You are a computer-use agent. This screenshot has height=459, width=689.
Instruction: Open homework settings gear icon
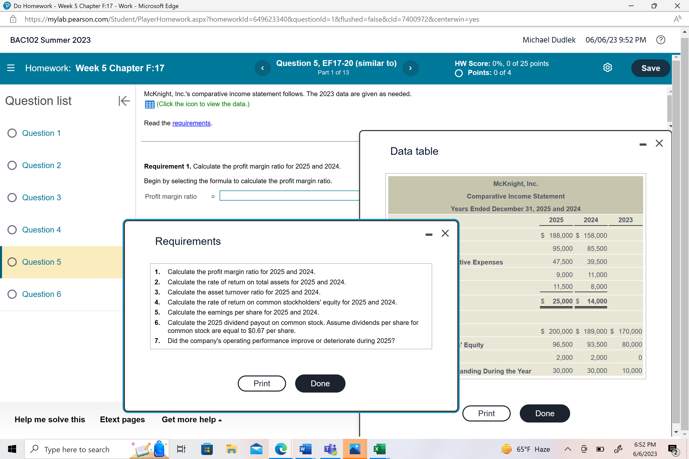click(607, 68)
